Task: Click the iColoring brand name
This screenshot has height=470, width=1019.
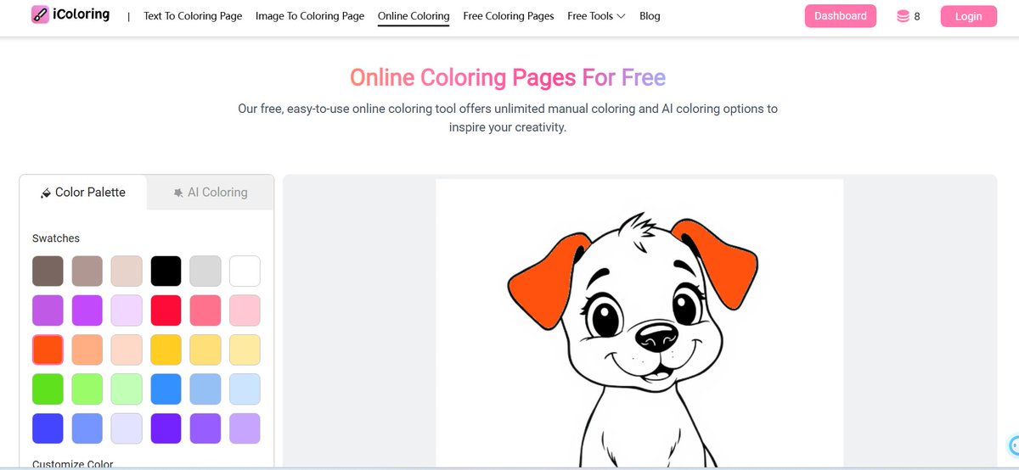Action: (x=83, y=14)
